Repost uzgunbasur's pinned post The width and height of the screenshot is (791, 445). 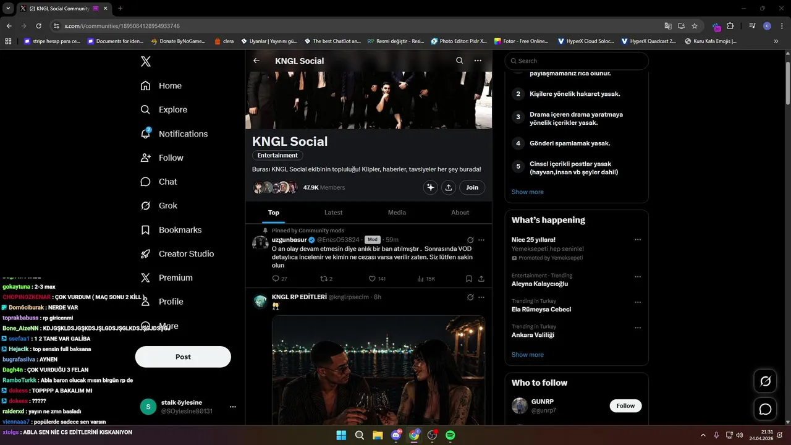pyautogui.click(x=326, y=279)
